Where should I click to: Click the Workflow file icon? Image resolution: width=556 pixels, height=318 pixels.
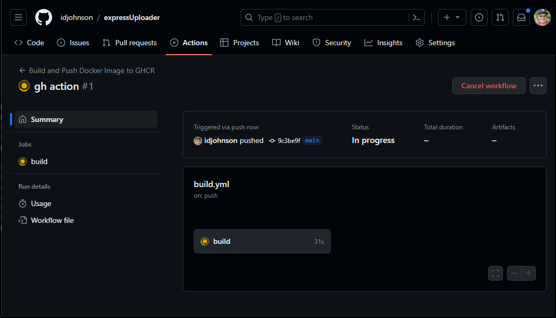coord(22,220)
